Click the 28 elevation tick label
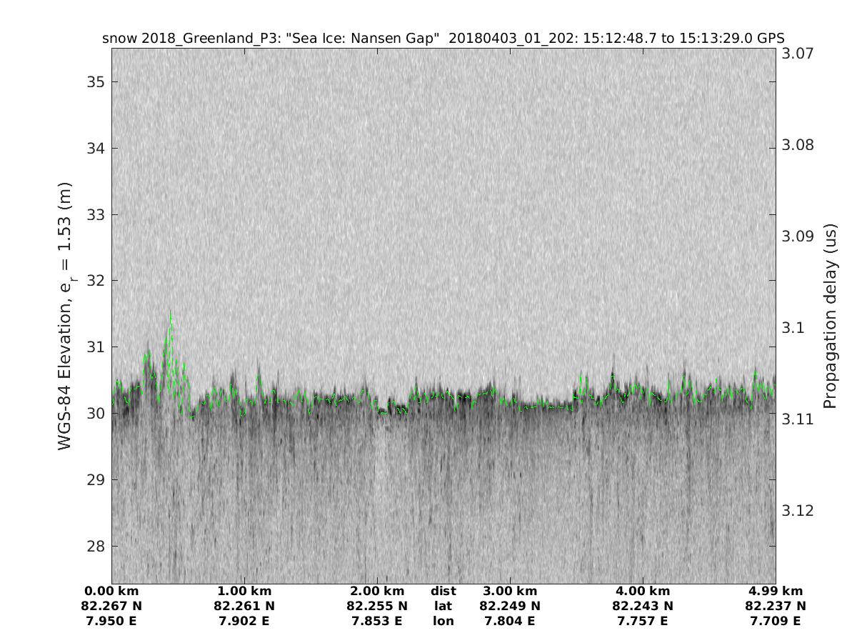The height and width of the screenshot is (643, 857). coord(95,546)
